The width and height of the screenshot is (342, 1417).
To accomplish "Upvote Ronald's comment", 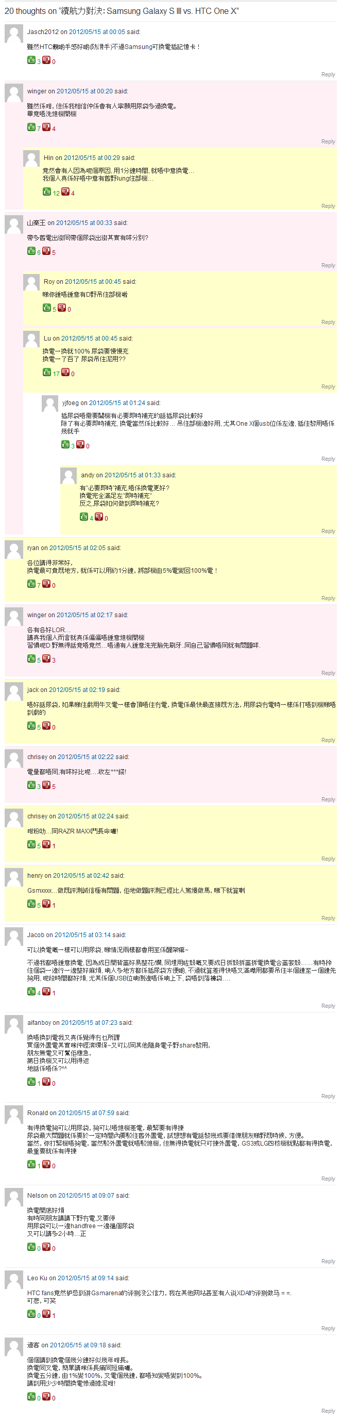I will tap(31, 1164).
